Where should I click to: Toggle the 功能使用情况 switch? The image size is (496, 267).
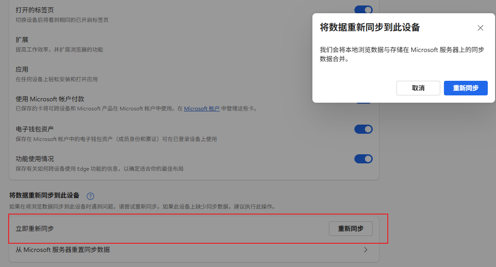364,159
